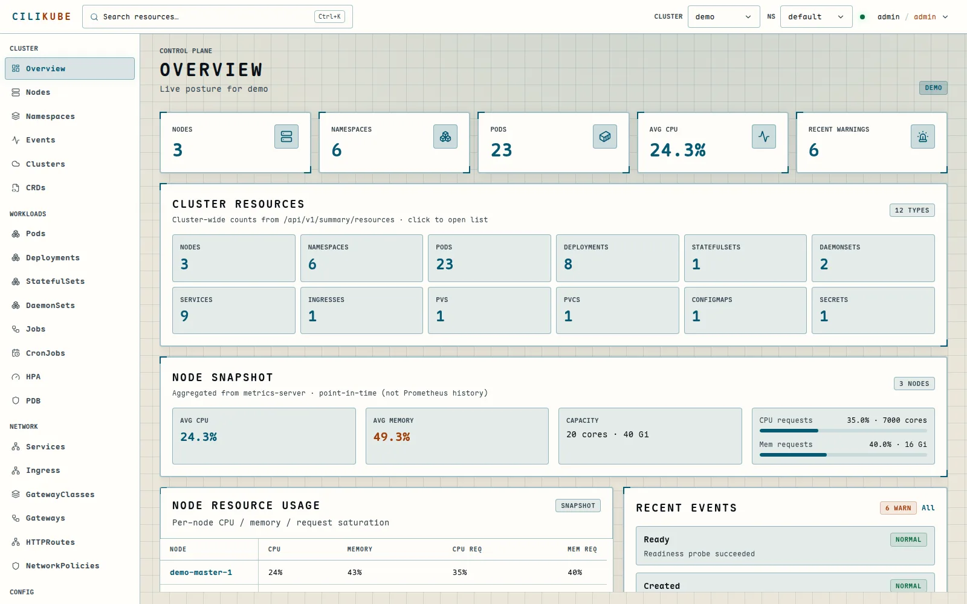Show All recent events link

coord(928,508)
